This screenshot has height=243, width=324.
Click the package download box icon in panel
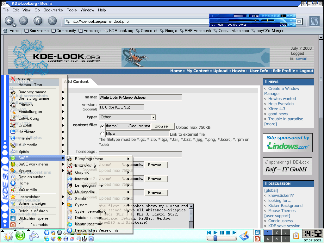tap(59, 239)
